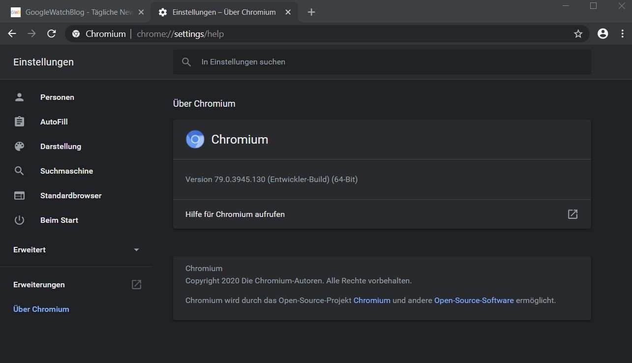
Task: Go to AutoFill settings
Action: pyautogui.click(x=54, y=122)
